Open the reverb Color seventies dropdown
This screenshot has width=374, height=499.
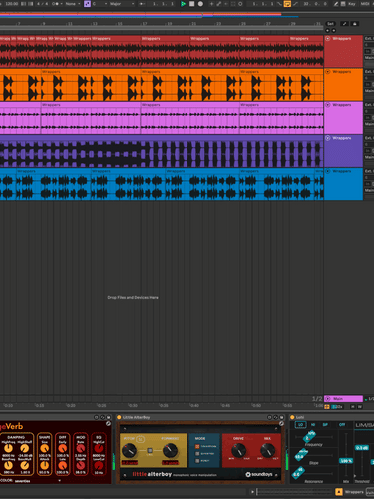(38, 481)
